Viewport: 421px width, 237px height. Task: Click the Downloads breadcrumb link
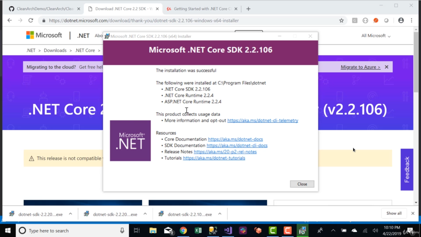[55, 50]
